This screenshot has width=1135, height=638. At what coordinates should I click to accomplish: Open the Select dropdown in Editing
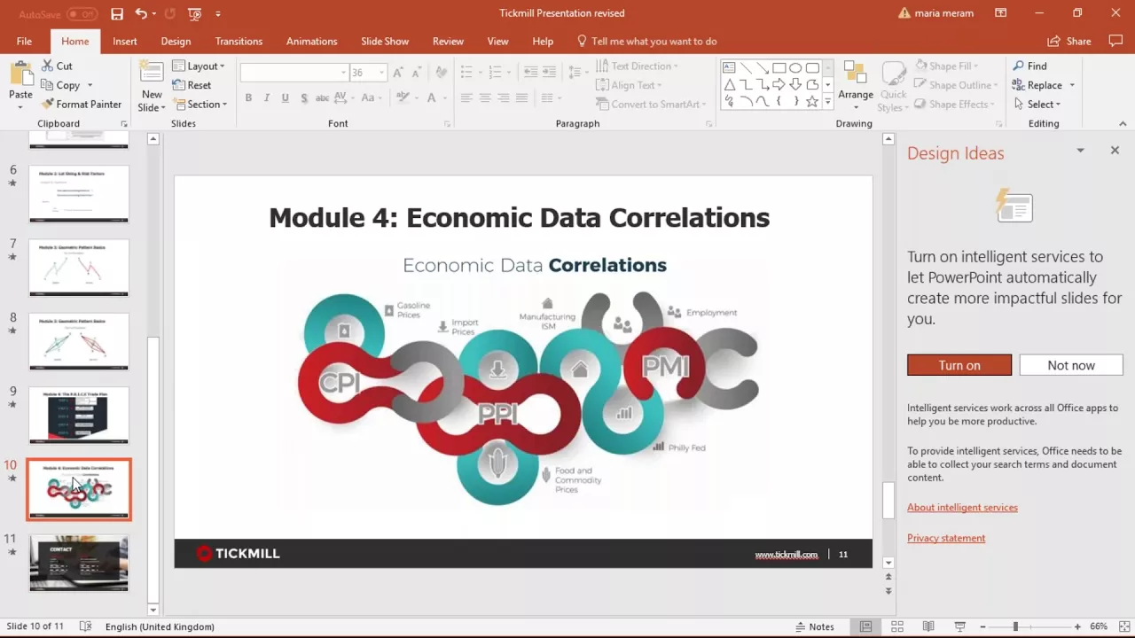(1037, 105)
